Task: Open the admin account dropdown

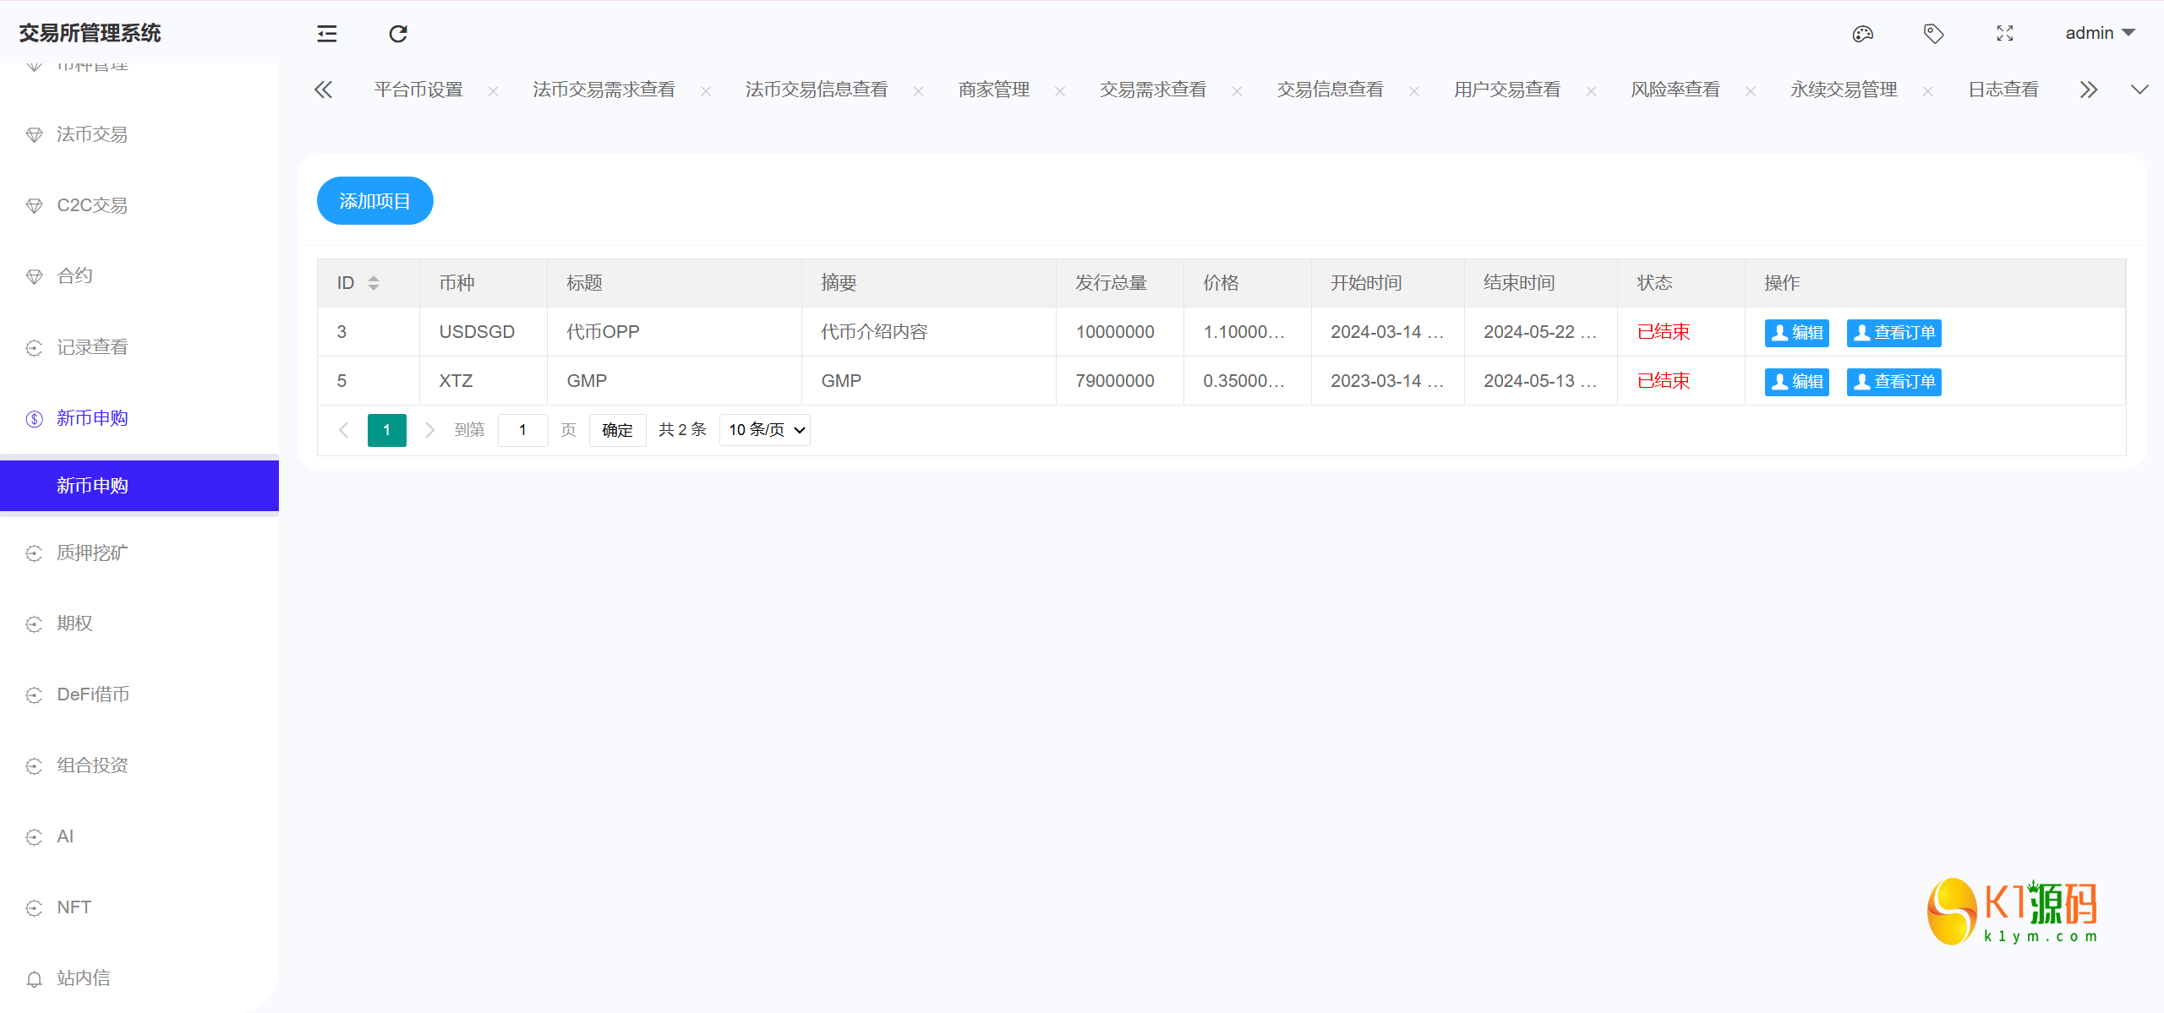Action: [x=2100, y=33]
